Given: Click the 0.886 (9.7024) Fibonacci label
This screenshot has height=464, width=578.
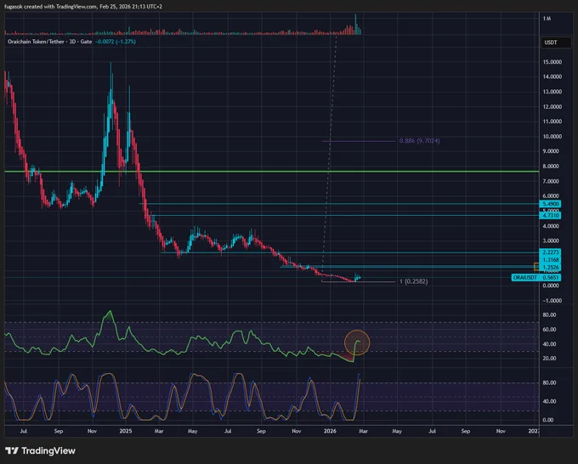Looking at the screenshot, I should (420, 141).
